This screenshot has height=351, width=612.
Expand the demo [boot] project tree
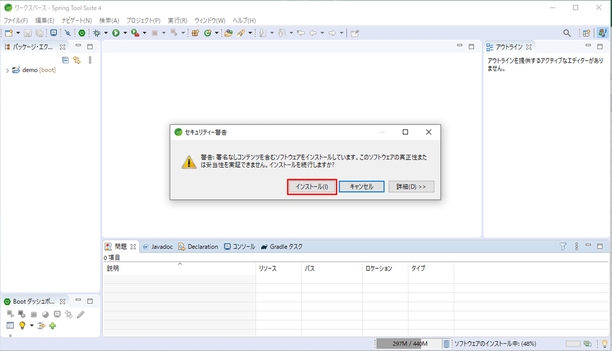7,71
